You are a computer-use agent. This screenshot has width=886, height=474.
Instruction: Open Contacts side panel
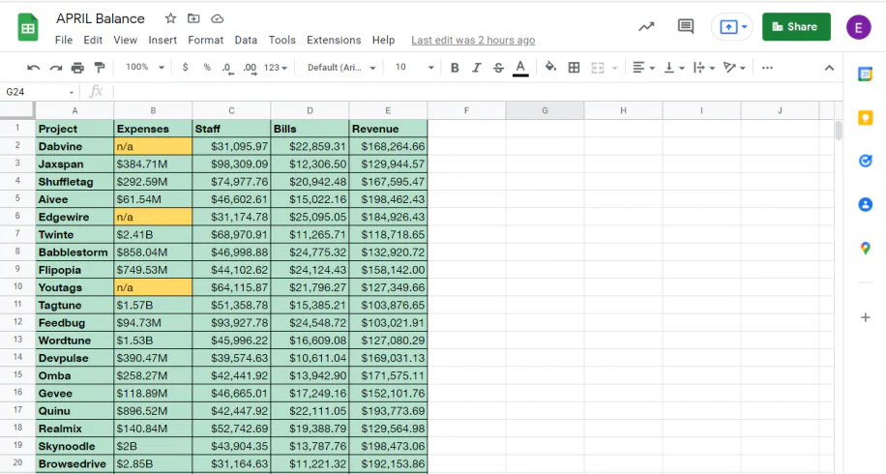[865, 204]
